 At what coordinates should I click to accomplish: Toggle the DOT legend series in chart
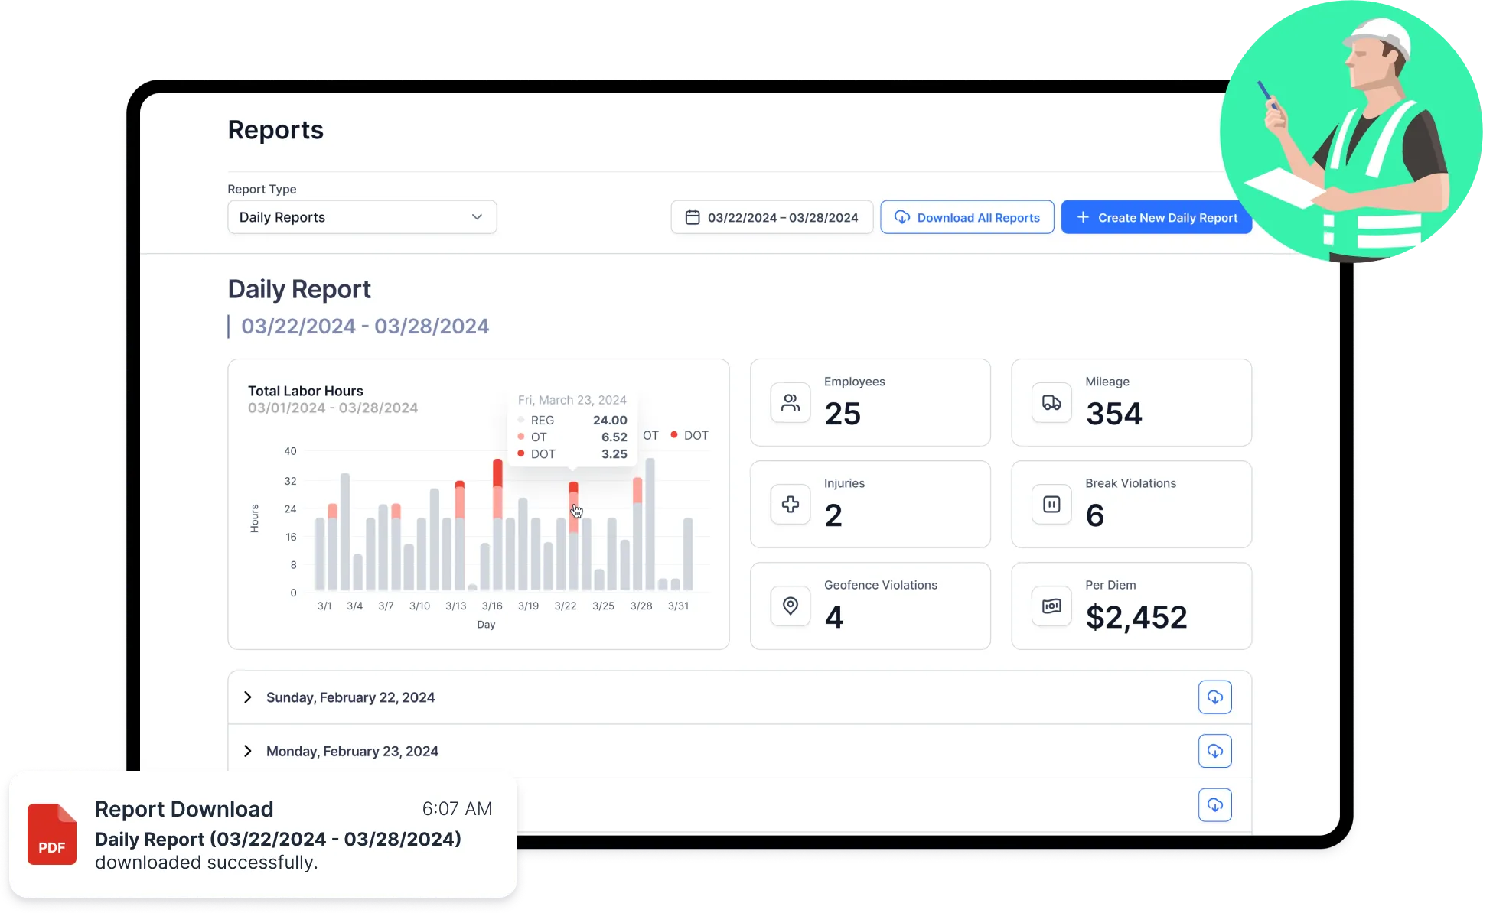tap(696, 435)
